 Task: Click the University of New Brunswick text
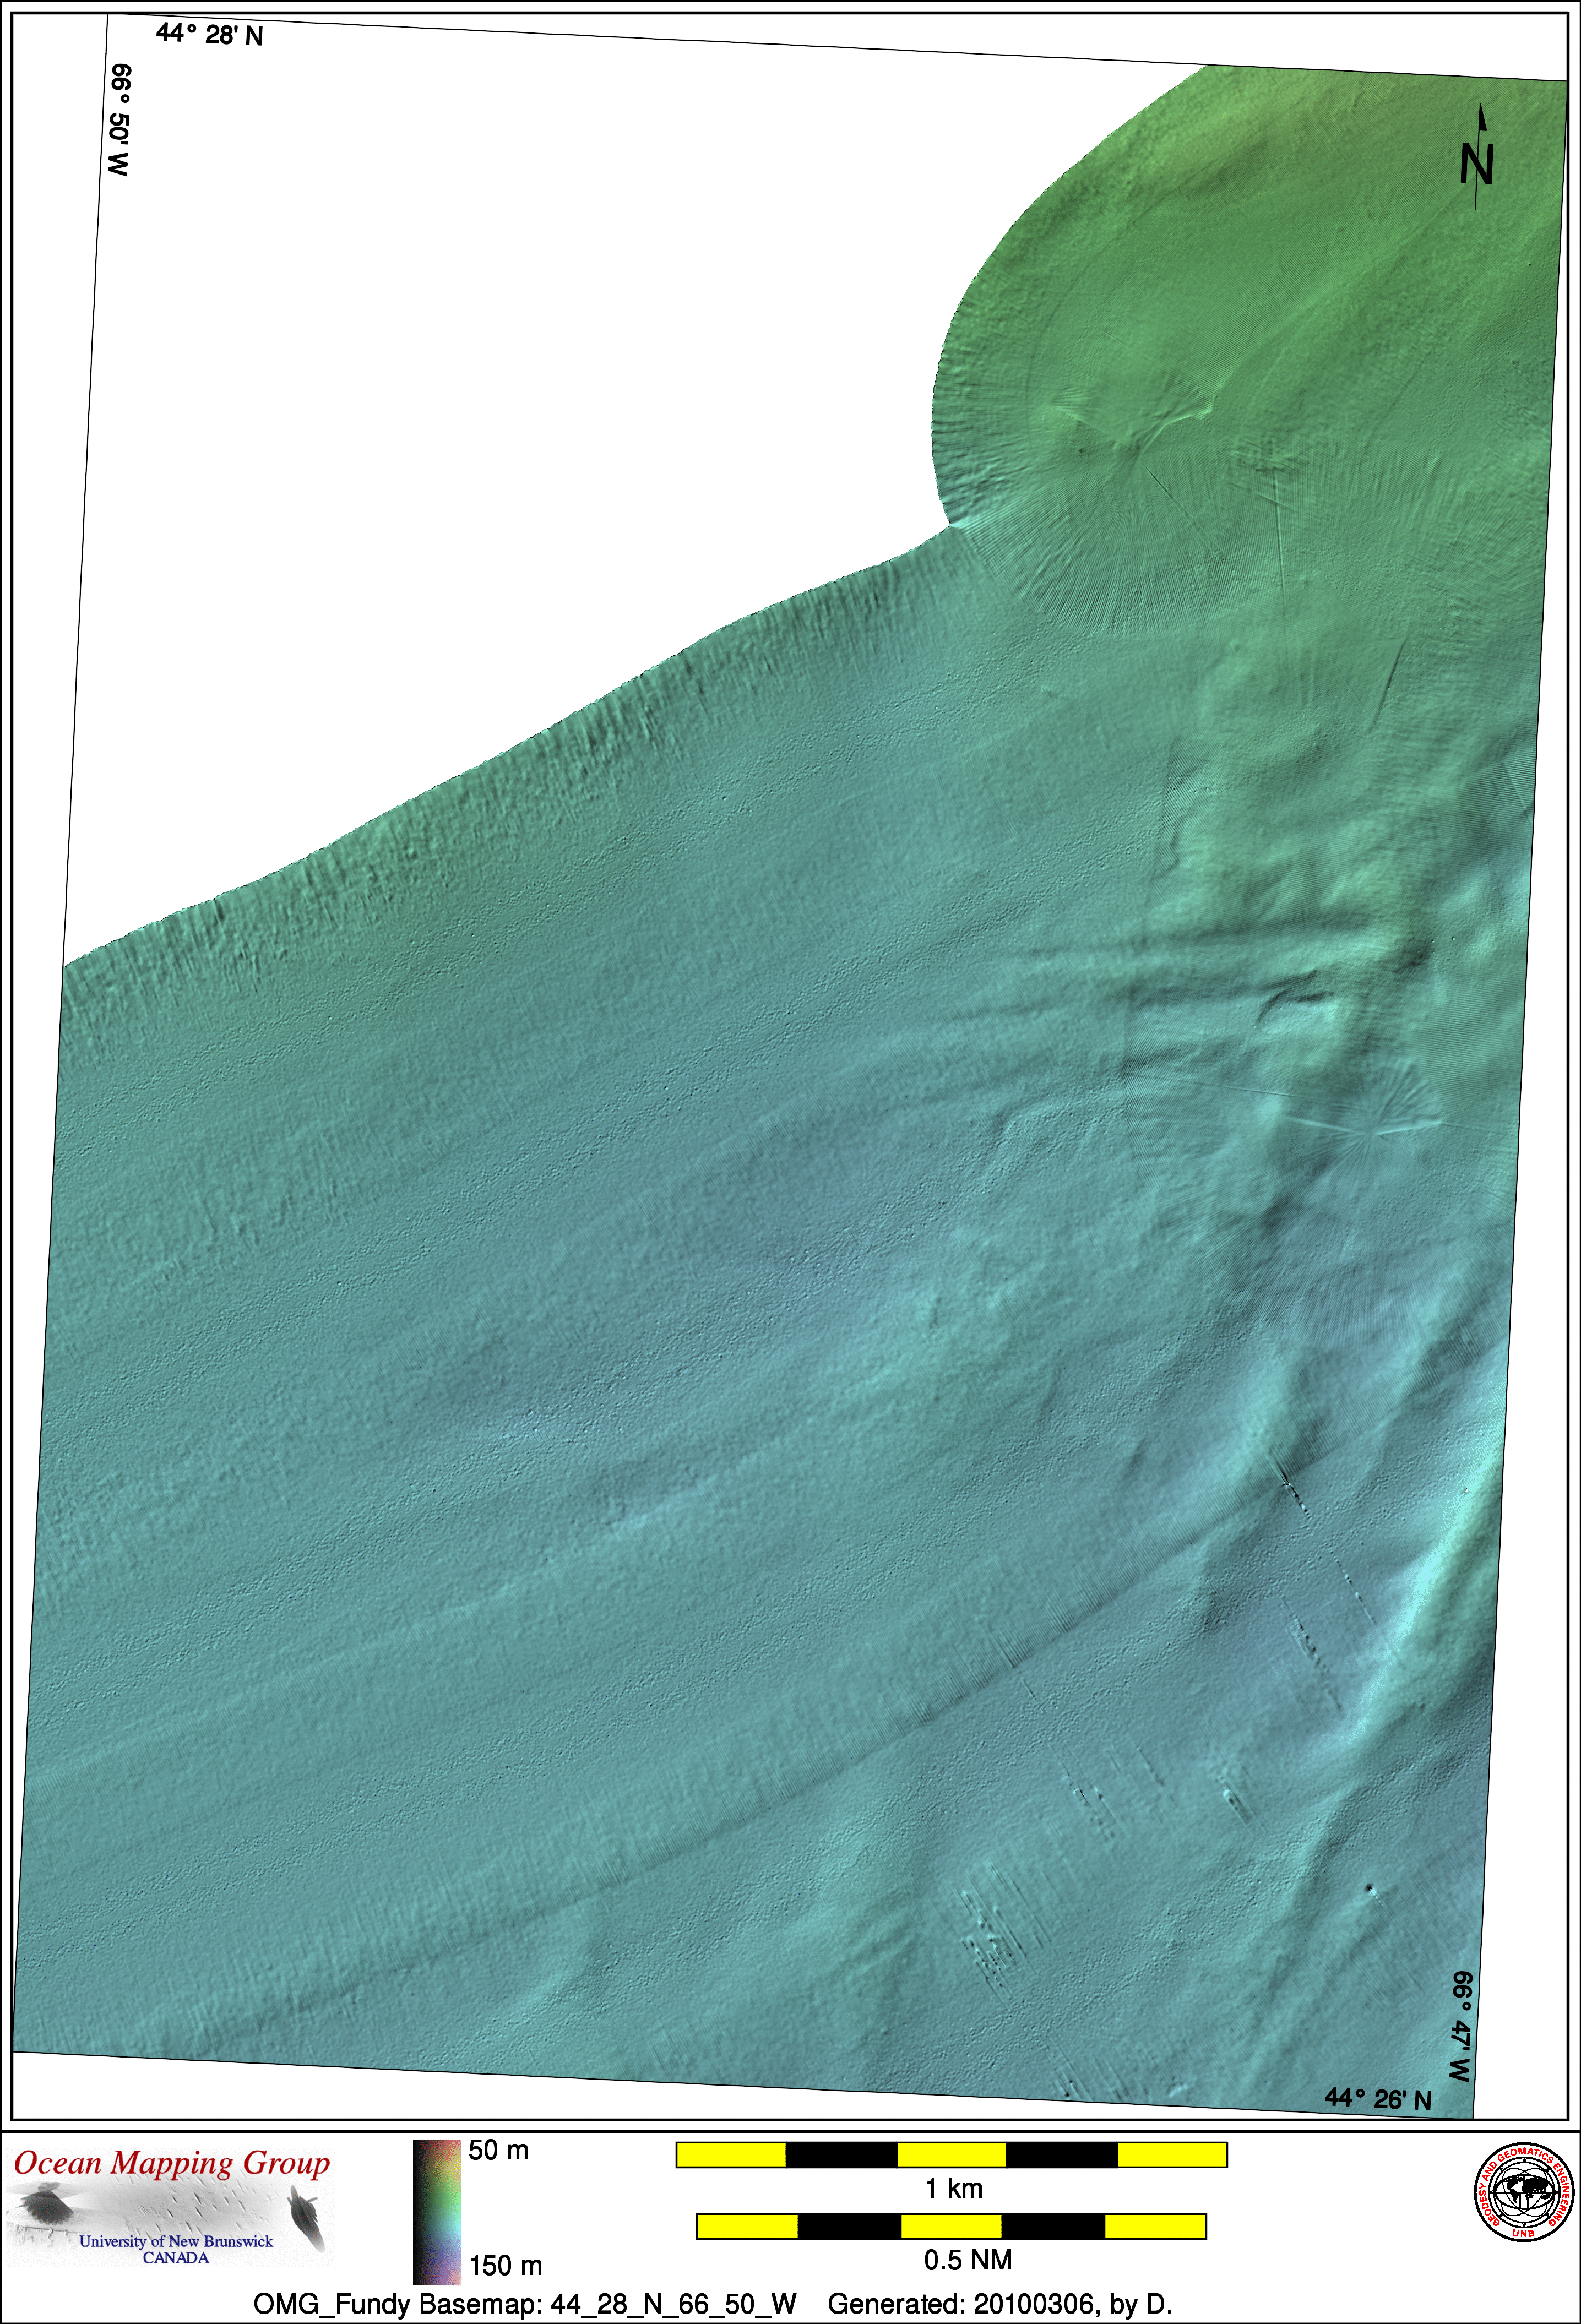(176, 2241)
